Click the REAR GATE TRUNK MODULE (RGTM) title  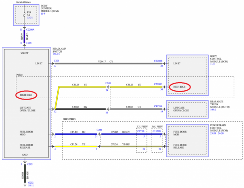click(220, 104)
